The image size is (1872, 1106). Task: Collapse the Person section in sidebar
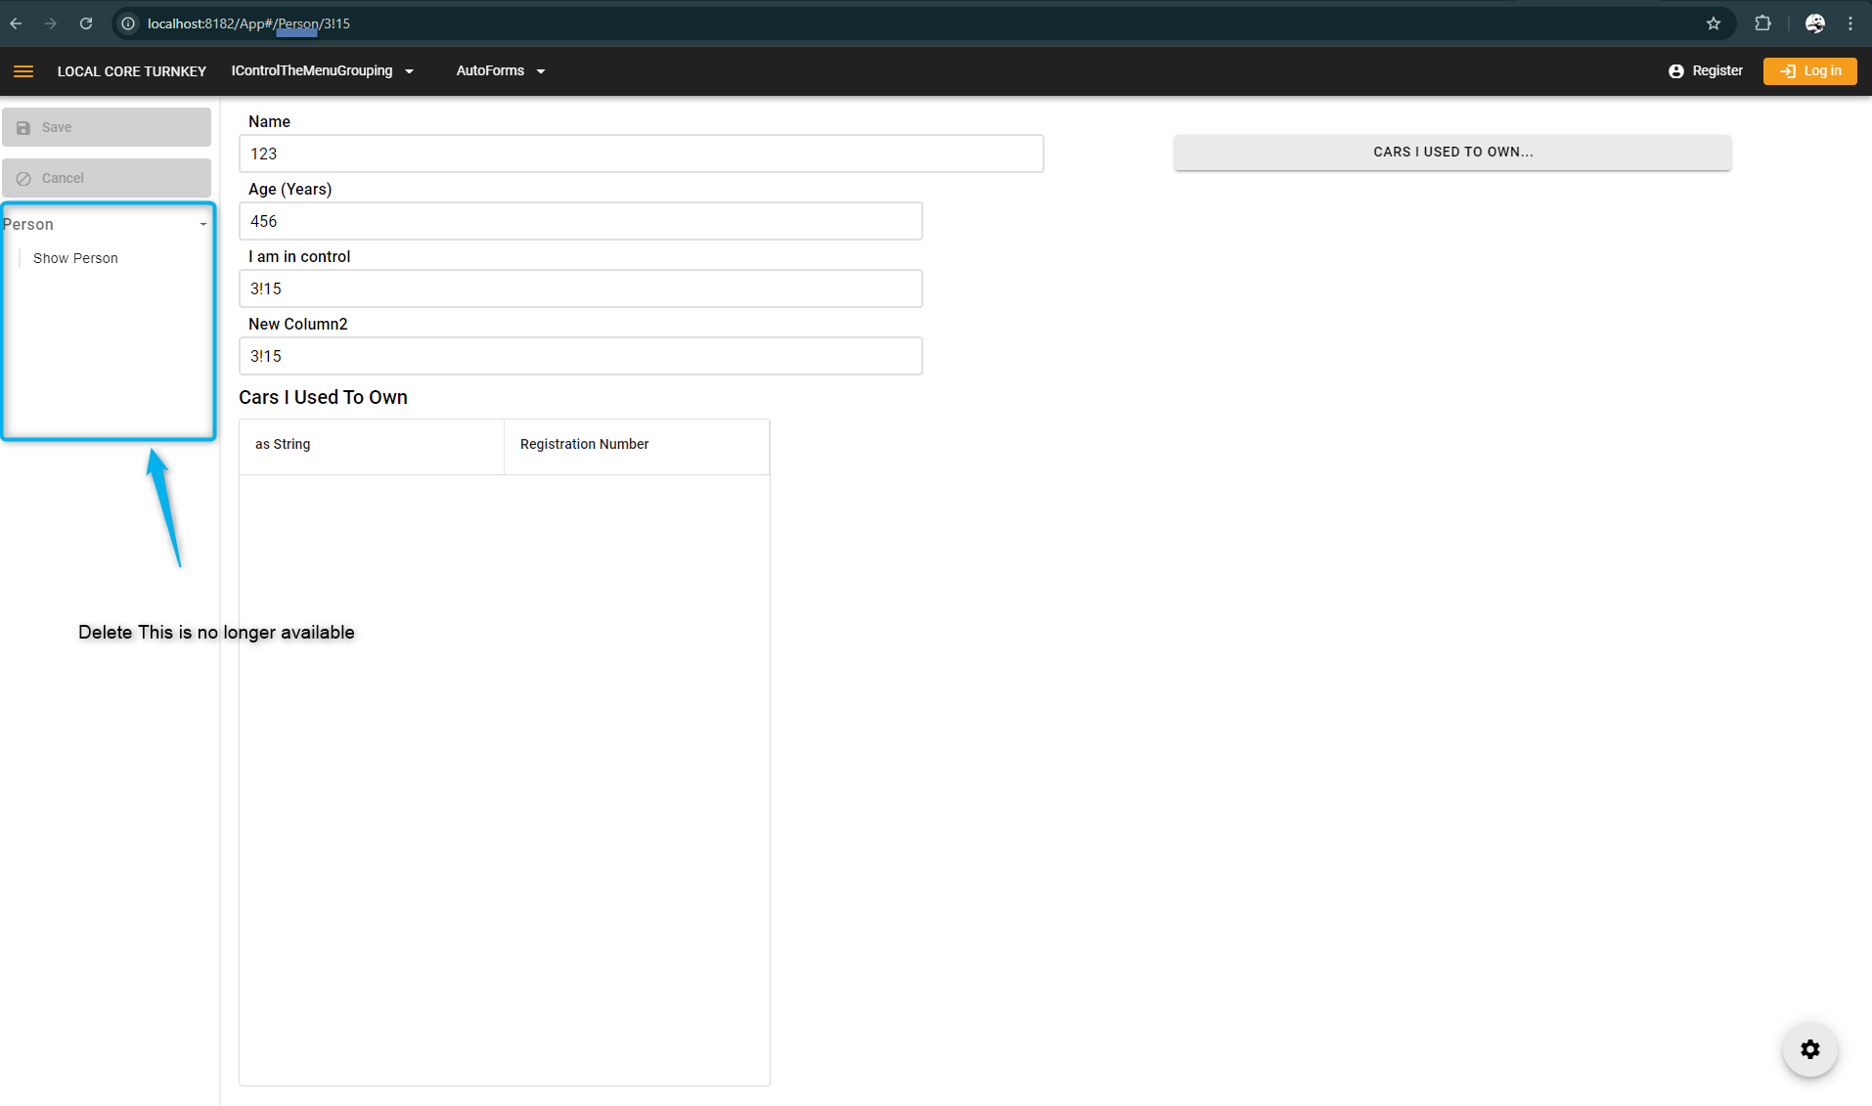[202, 225]
